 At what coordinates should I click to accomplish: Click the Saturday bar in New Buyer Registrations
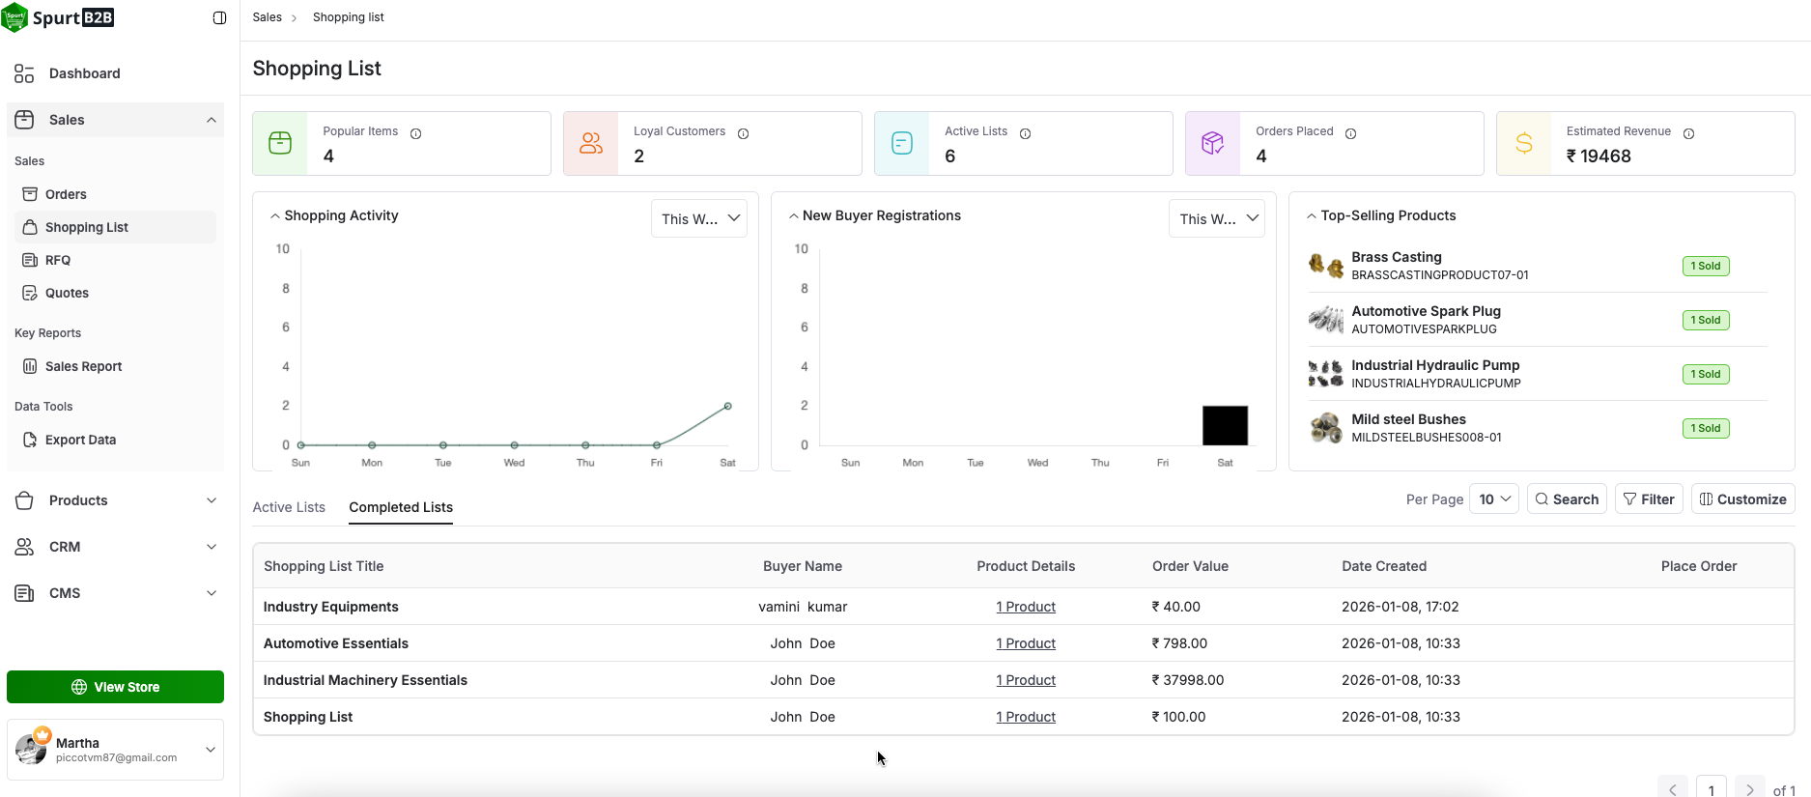click(1225, 425)
